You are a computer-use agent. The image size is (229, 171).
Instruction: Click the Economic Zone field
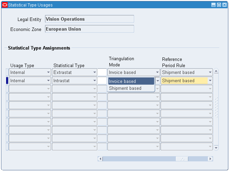coord(89,29)
